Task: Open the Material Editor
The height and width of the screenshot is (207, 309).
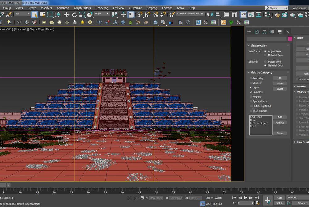Action: (267, 14)
